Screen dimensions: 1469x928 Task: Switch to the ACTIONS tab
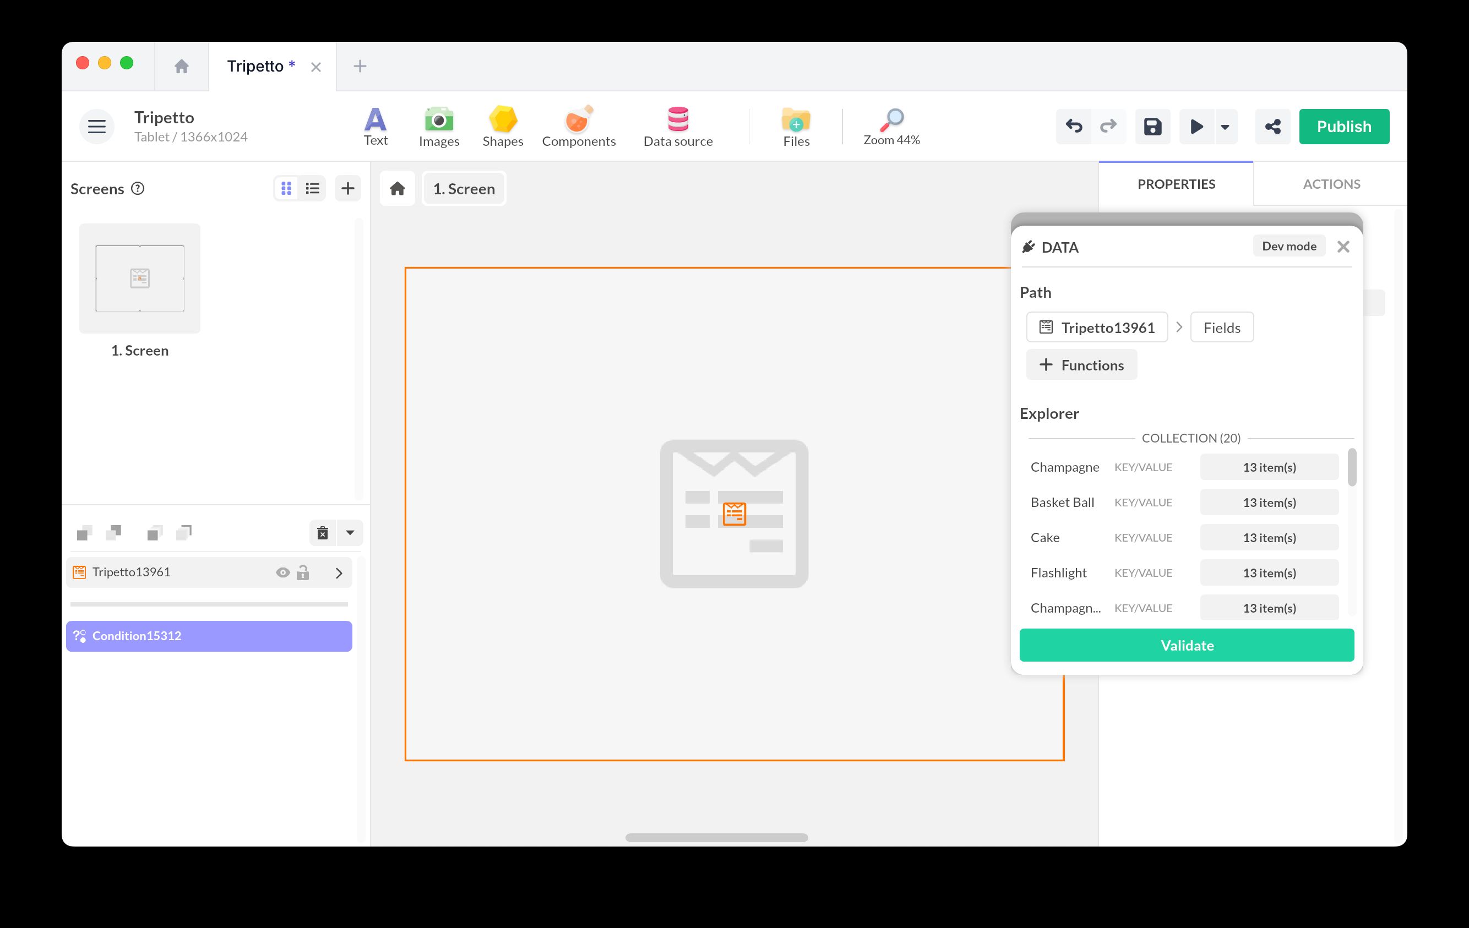coord(1330,184)
